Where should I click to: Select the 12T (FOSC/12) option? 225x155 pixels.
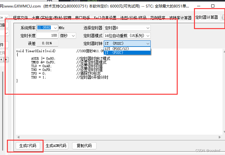[x=127, y=49]
